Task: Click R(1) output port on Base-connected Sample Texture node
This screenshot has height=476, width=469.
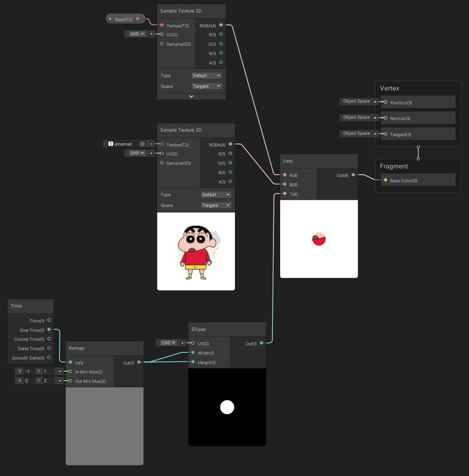Action: pos(221,34)
